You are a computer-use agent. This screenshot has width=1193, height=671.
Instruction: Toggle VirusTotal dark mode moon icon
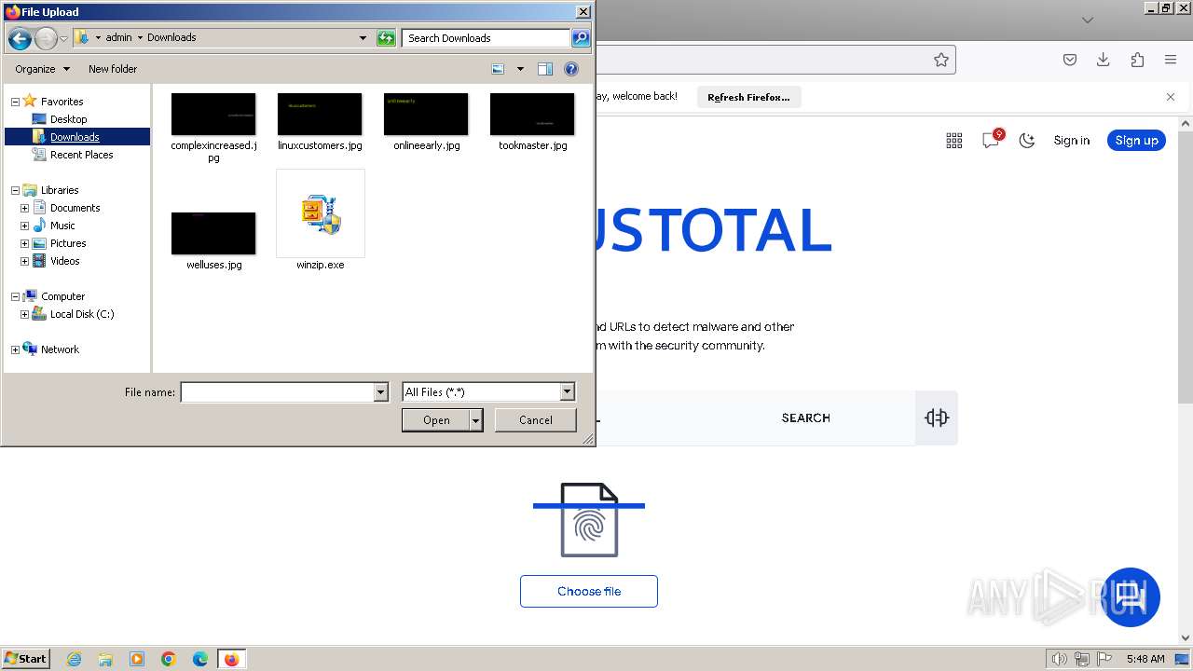[1027, 141]
